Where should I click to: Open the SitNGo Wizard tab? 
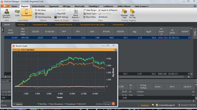[124, 6]
